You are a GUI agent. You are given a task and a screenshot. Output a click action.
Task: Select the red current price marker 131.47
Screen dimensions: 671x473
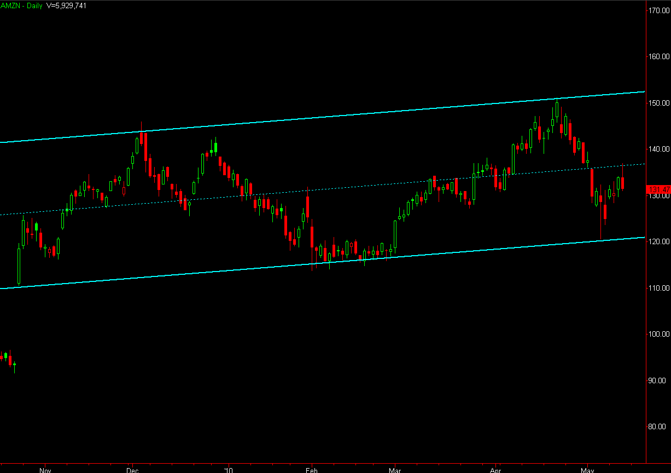click(x=658, y=189)
